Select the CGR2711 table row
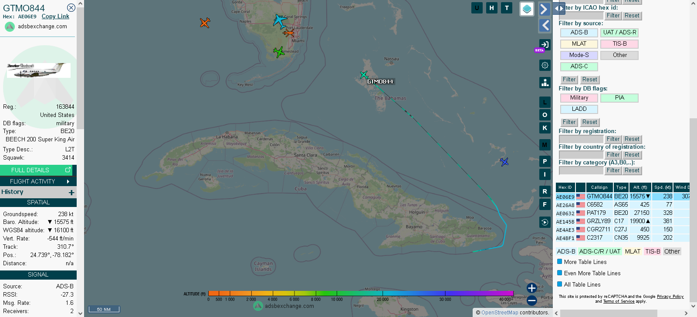The height and width of the screenshot is (317, 697). [623, 230]
